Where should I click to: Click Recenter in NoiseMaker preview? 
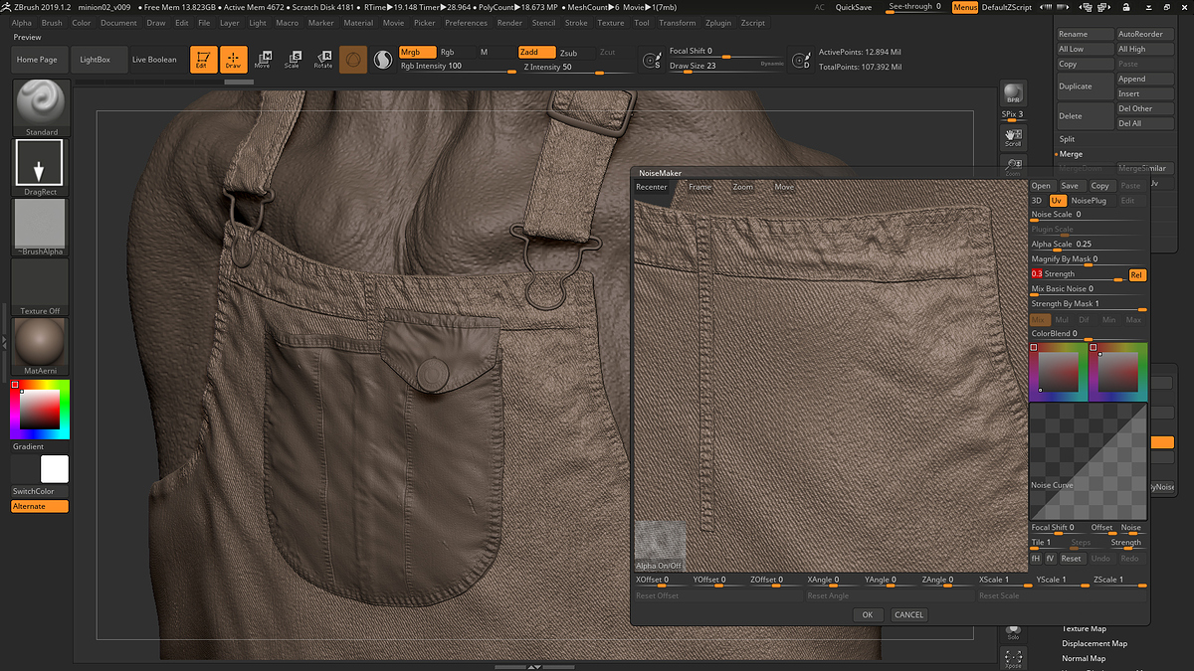pyautogui.click(x=652, y=187)
